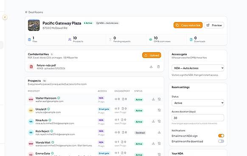Click the Active badge beside room title

(88, 23)
